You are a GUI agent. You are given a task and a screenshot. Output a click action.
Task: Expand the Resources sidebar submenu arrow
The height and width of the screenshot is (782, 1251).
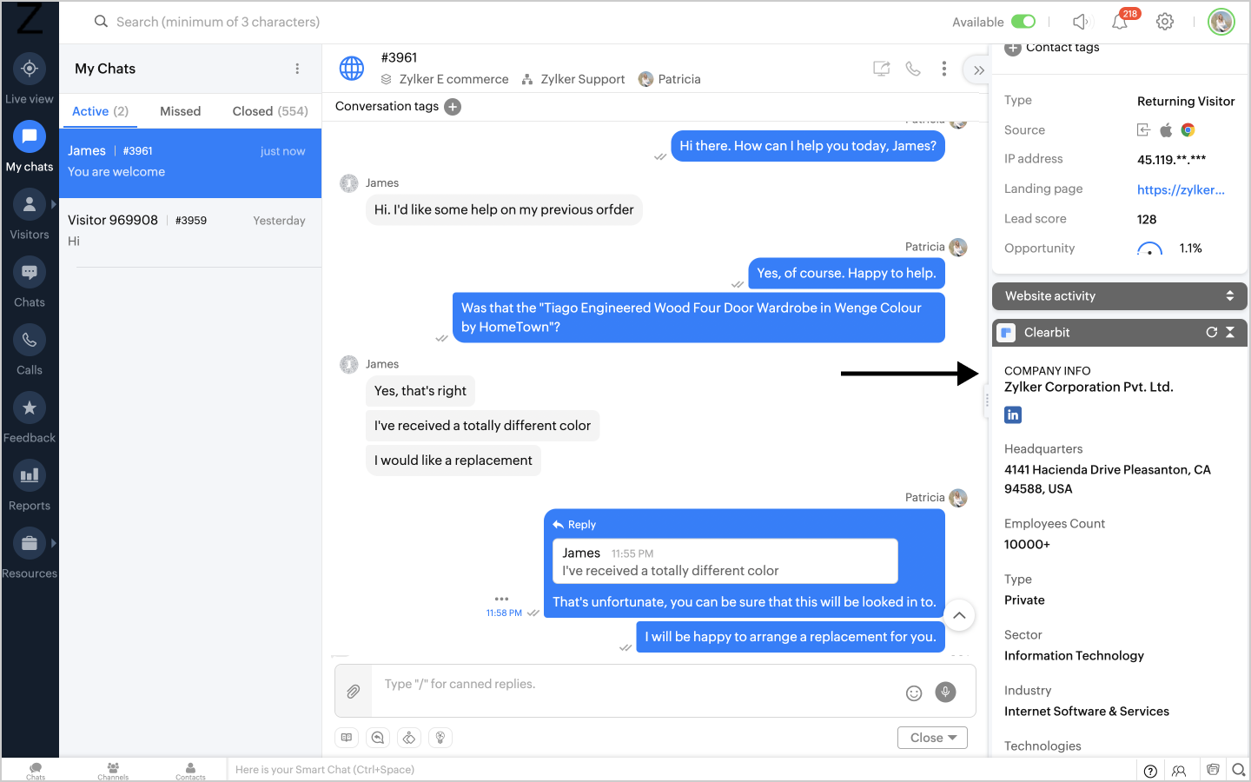click(x=53, y=543)
